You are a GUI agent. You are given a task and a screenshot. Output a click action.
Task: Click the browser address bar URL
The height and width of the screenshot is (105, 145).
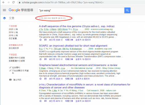pos(63,2)
